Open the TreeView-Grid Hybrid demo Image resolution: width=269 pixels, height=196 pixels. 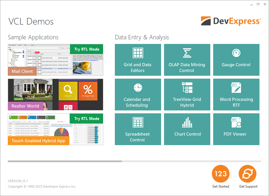(x=187, y=95)
